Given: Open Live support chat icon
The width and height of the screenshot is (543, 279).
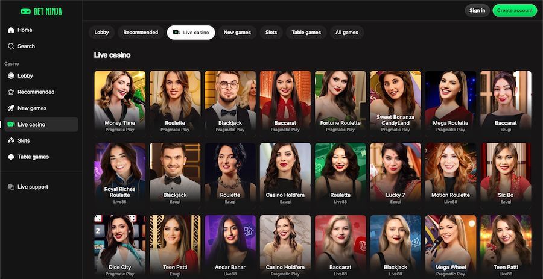Looking at the screenshot, I should coord(11,187).
